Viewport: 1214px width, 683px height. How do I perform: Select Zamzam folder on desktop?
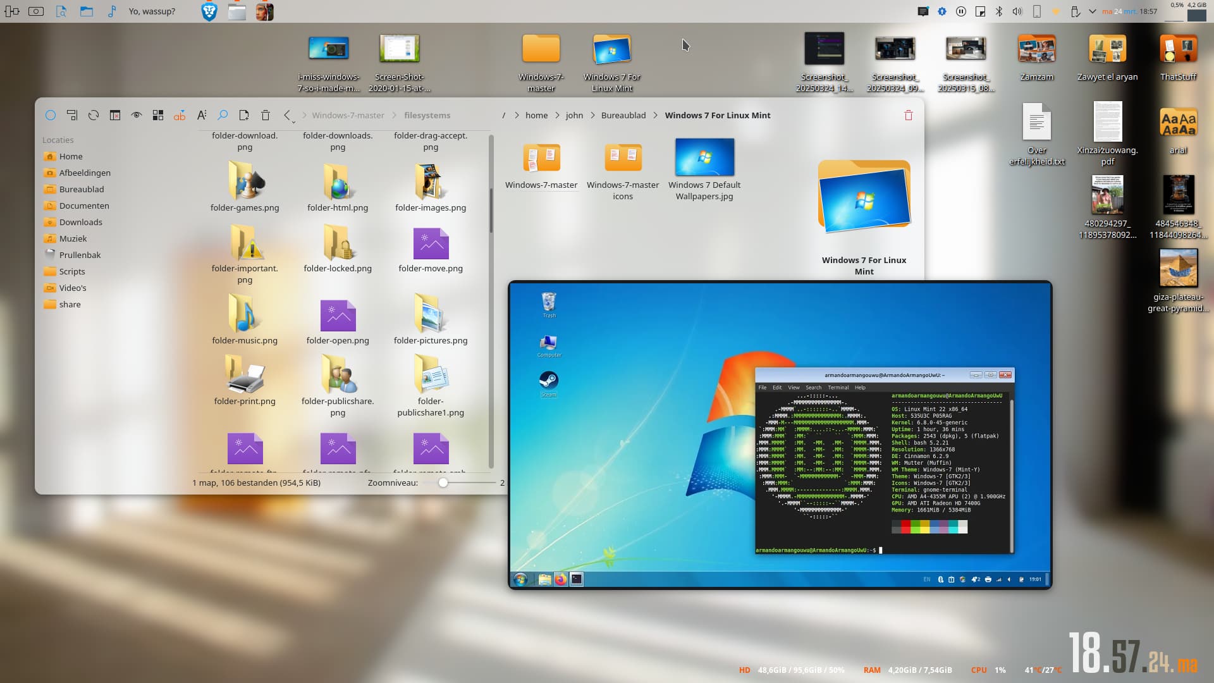click(x=1037, y=58)
